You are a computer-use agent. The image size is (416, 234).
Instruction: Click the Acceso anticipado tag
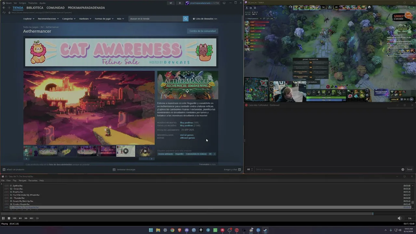coord(166,154)
